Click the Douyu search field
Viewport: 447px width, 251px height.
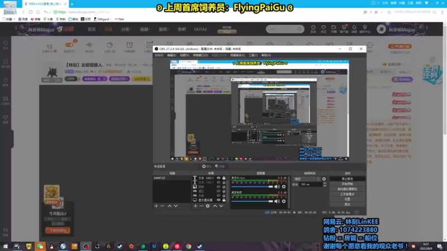pos(285,29)
